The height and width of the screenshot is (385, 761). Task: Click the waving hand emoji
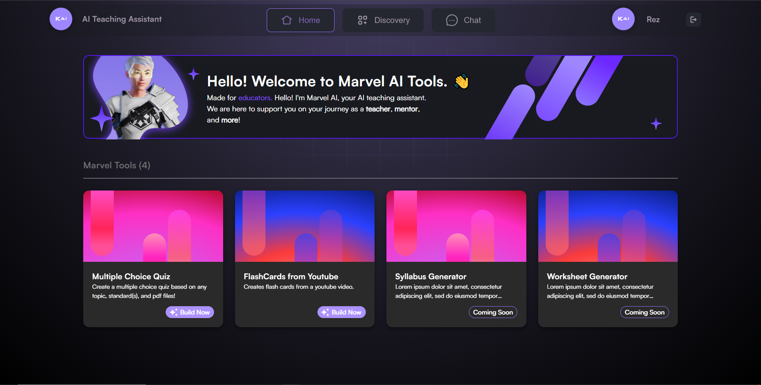[461, 82]
